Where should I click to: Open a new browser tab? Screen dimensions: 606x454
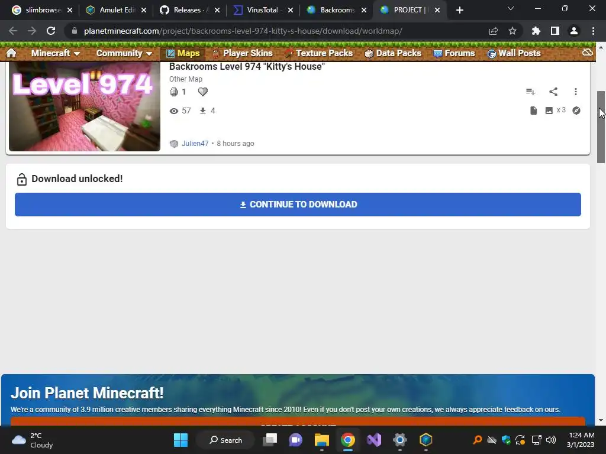[459, 10]
